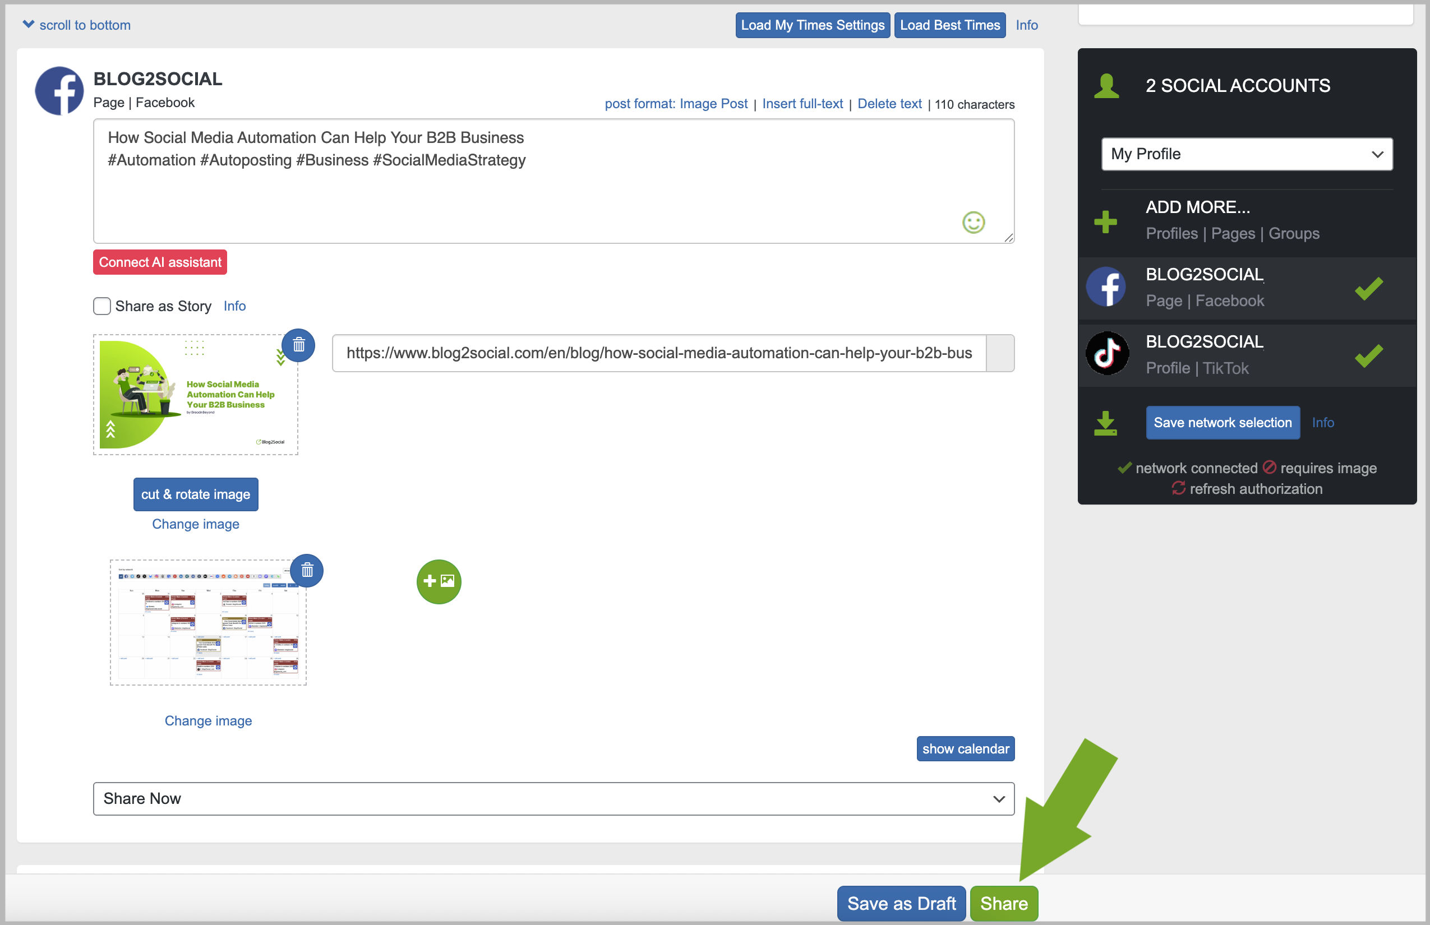The height and width of the screenshot is (925, 1430).
Task: Delete the calendar image with trash icon
Action: coord(307,570)
